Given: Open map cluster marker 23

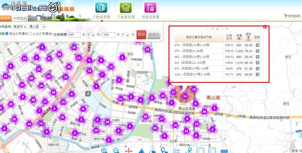Looking at the screenshot, I should 10,105.
